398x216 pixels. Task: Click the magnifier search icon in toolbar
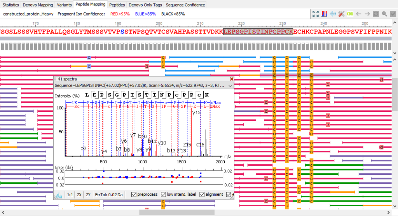coord(384,14)
